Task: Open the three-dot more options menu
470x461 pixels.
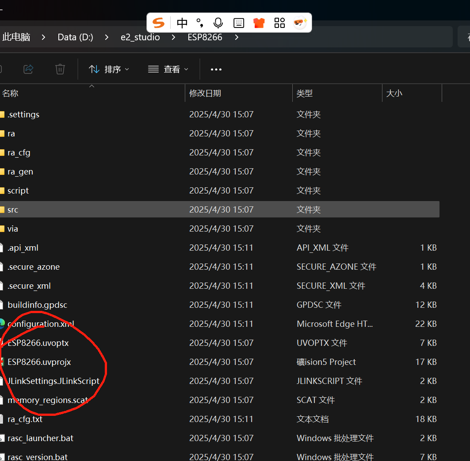Action: point(216,70)
